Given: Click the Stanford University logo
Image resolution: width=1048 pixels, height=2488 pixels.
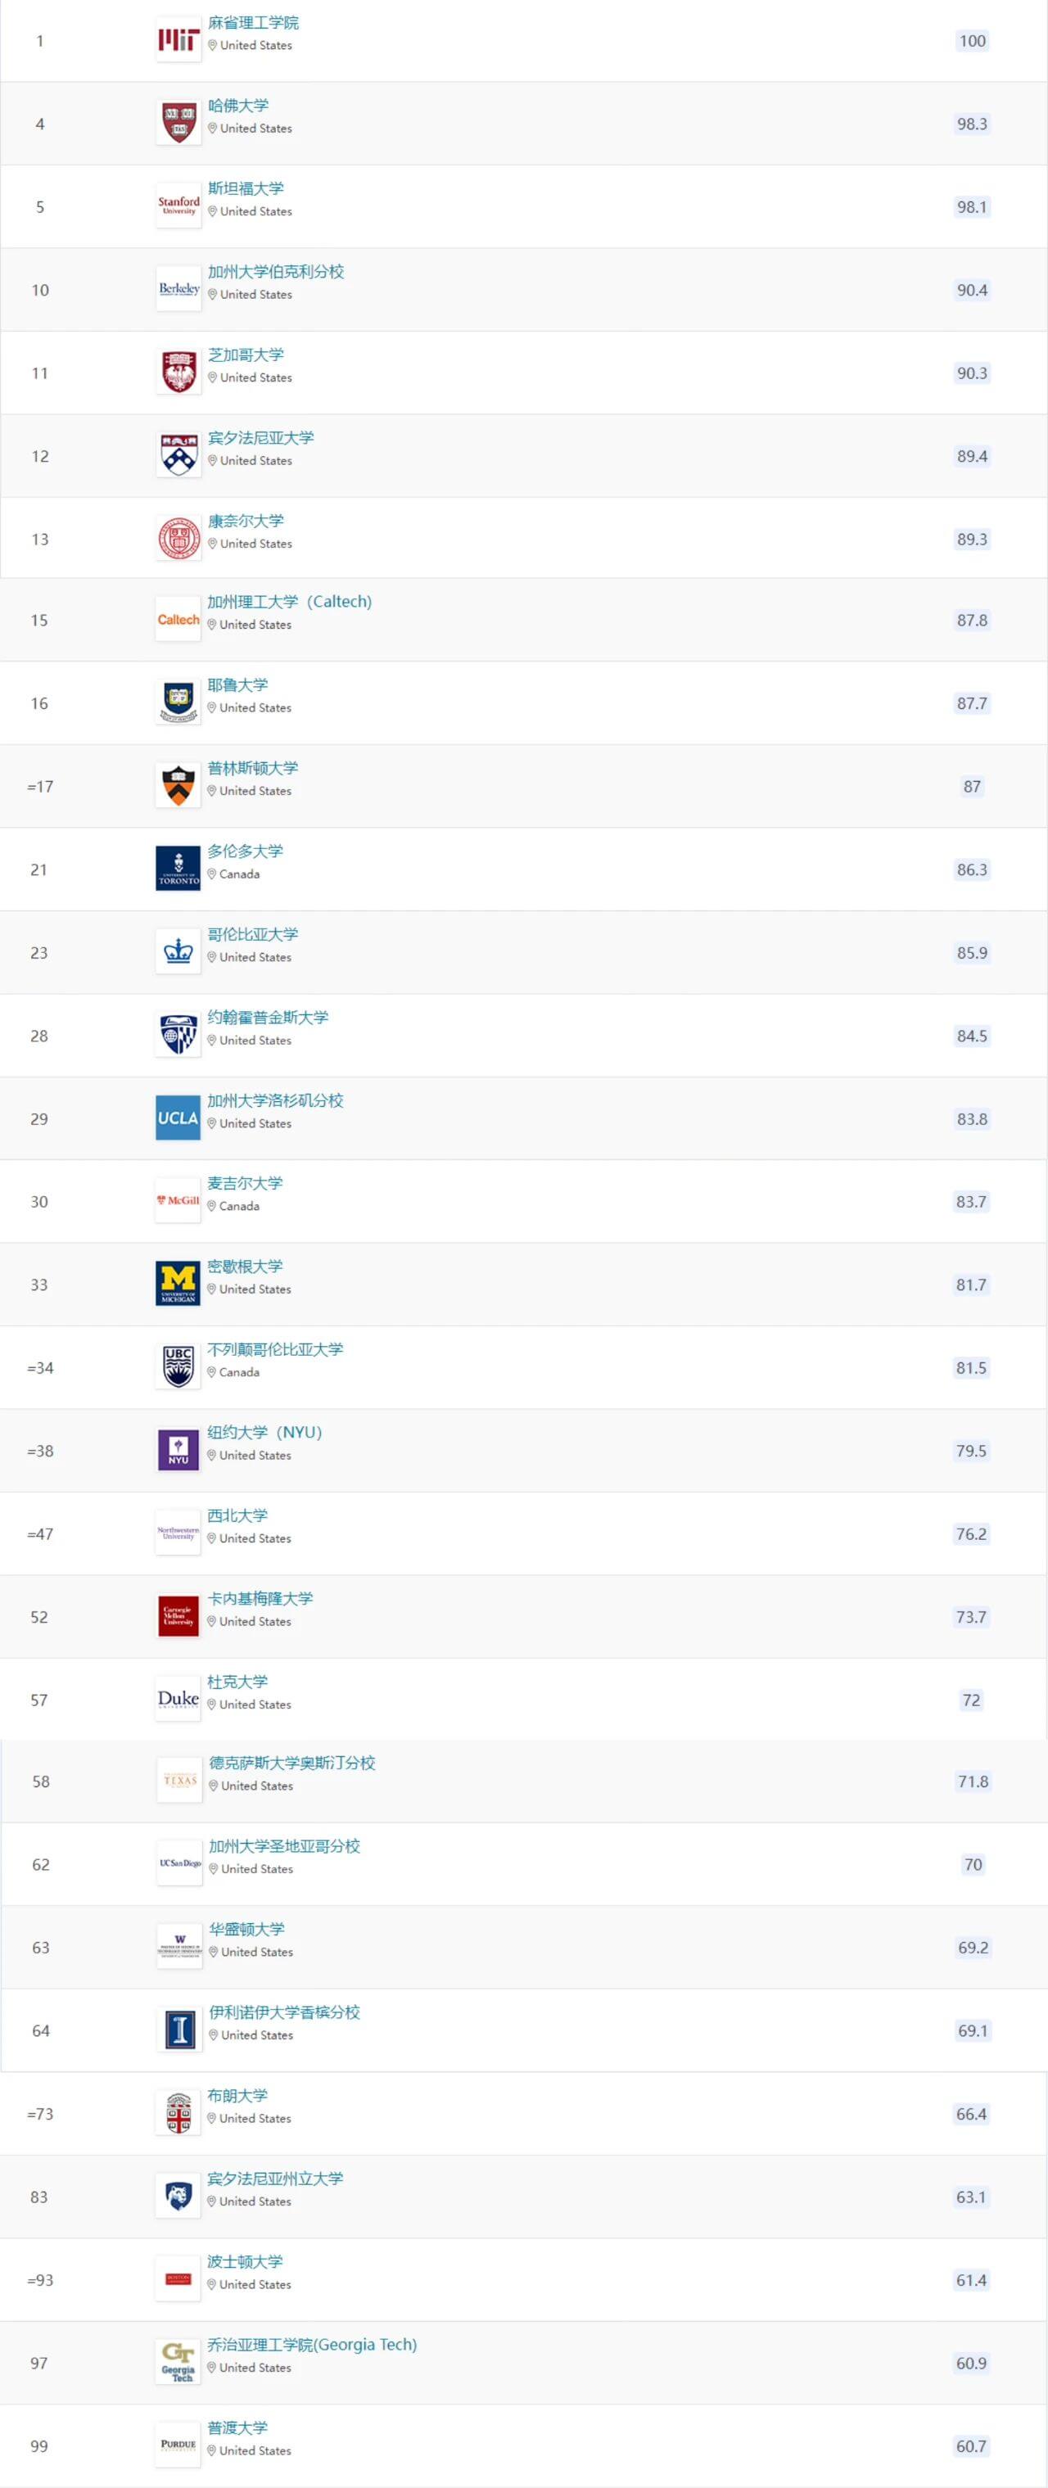Looking at the screenshot, I should click(178, 206).
